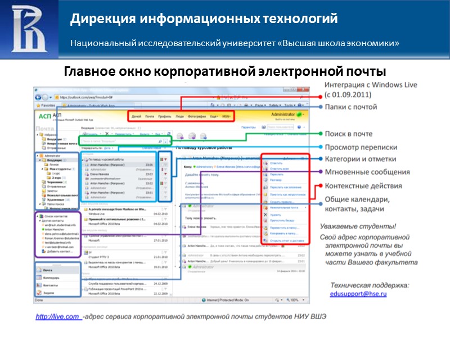Collapse the Список контактов group
The width and height of the screenshot is (450, 337).
coord(37,216)
